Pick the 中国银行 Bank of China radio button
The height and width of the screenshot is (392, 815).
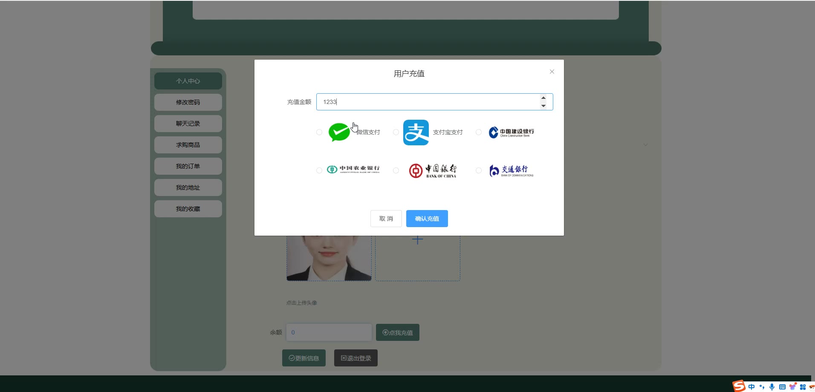click(396, 170)
